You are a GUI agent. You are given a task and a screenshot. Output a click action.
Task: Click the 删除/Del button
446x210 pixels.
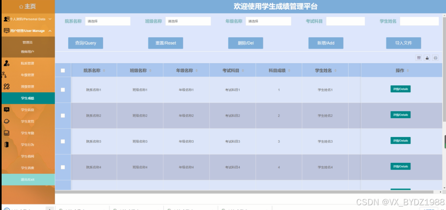(x=246, y=43)
